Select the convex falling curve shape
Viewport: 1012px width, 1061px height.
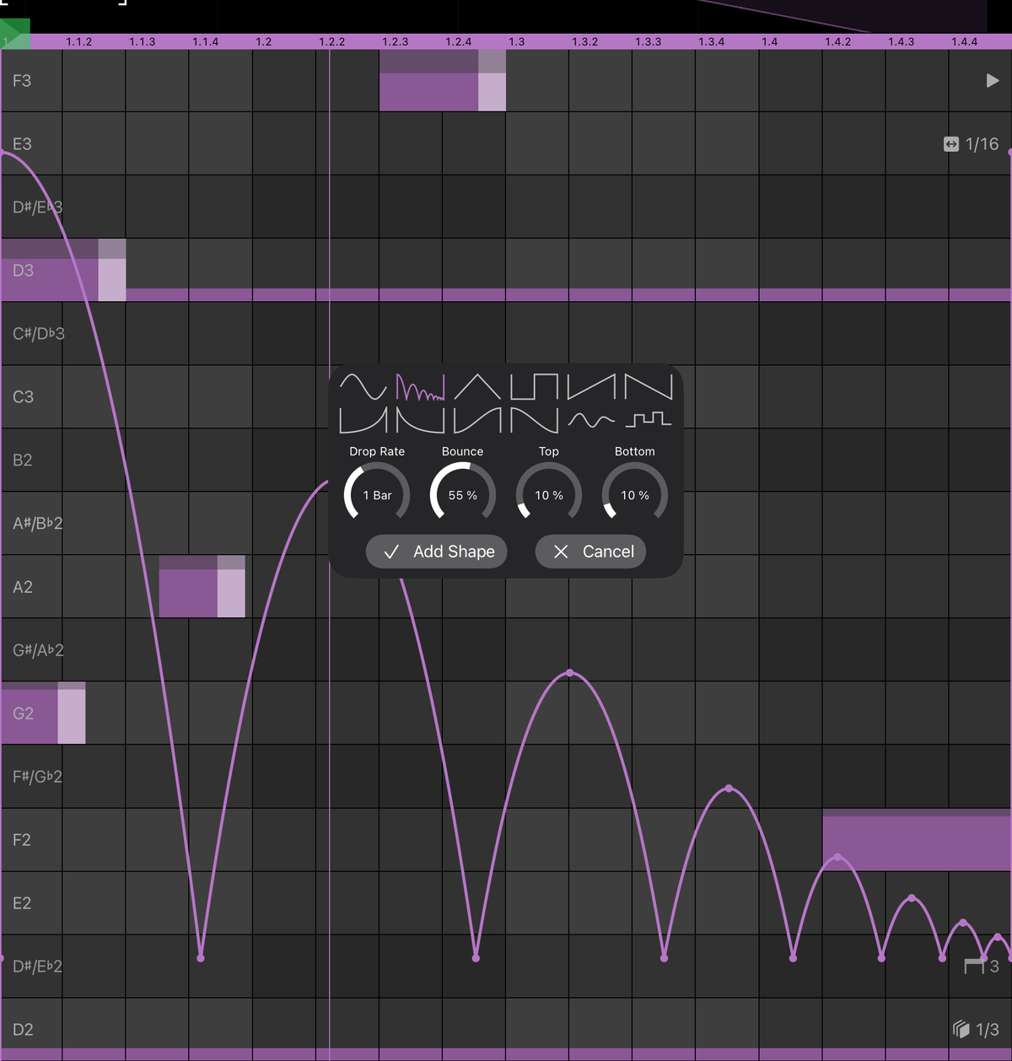pyautogui.click(x=534, y=419)
